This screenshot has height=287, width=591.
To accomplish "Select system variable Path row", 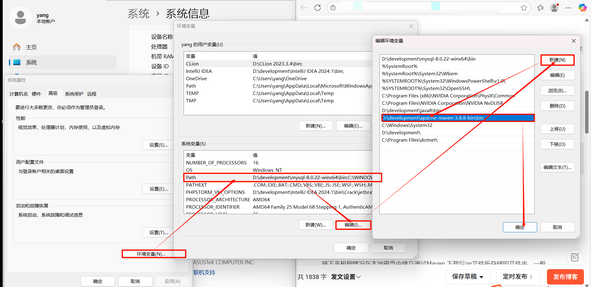I will point(278,177).
